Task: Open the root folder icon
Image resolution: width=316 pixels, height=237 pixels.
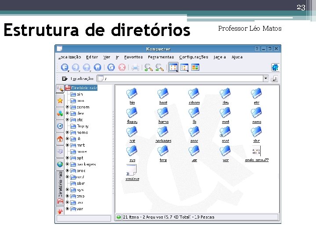Action: [225, 134]
